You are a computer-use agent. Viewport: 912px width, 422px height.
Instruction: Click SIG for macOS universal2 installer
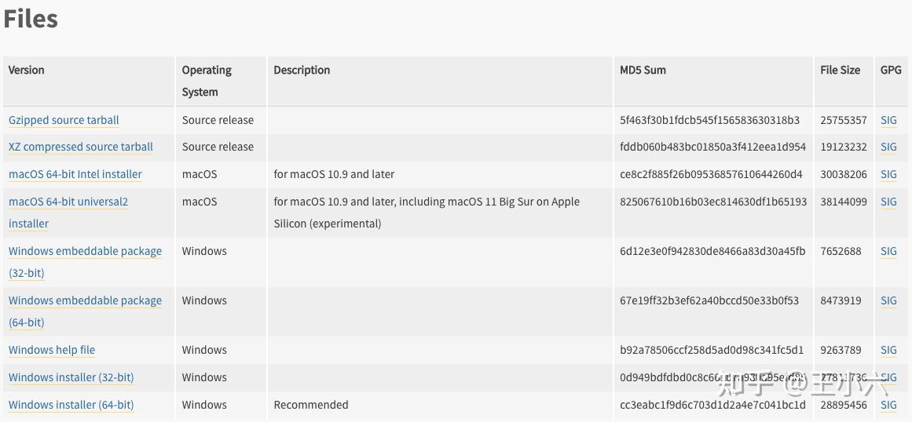click(888, 202)
